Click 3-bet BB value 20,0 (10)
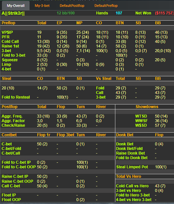 click(163, 51)
